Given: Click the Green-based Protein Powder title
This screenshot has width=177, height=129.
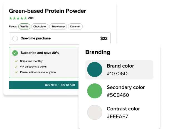Looking at the screenshot, I should (x=48, y=11).
